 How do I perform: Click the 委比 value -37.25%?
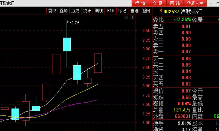point(182,19)
